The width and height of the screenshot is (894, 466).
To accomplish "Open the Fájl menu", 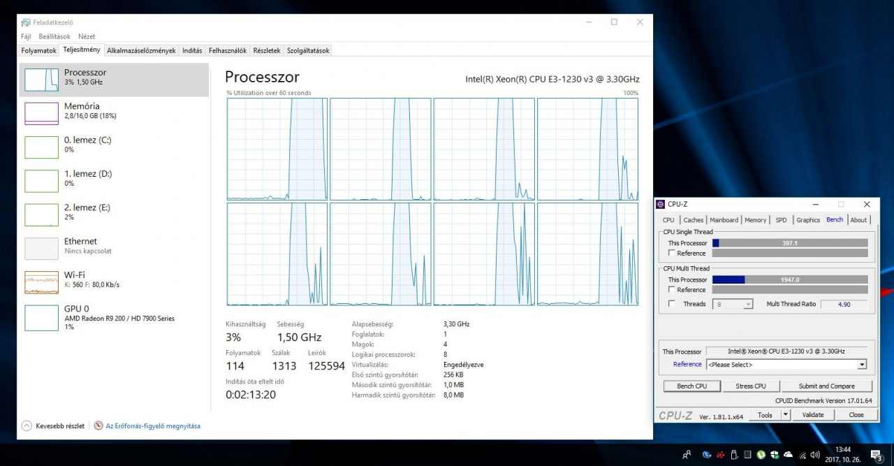I will coord(26,36).
